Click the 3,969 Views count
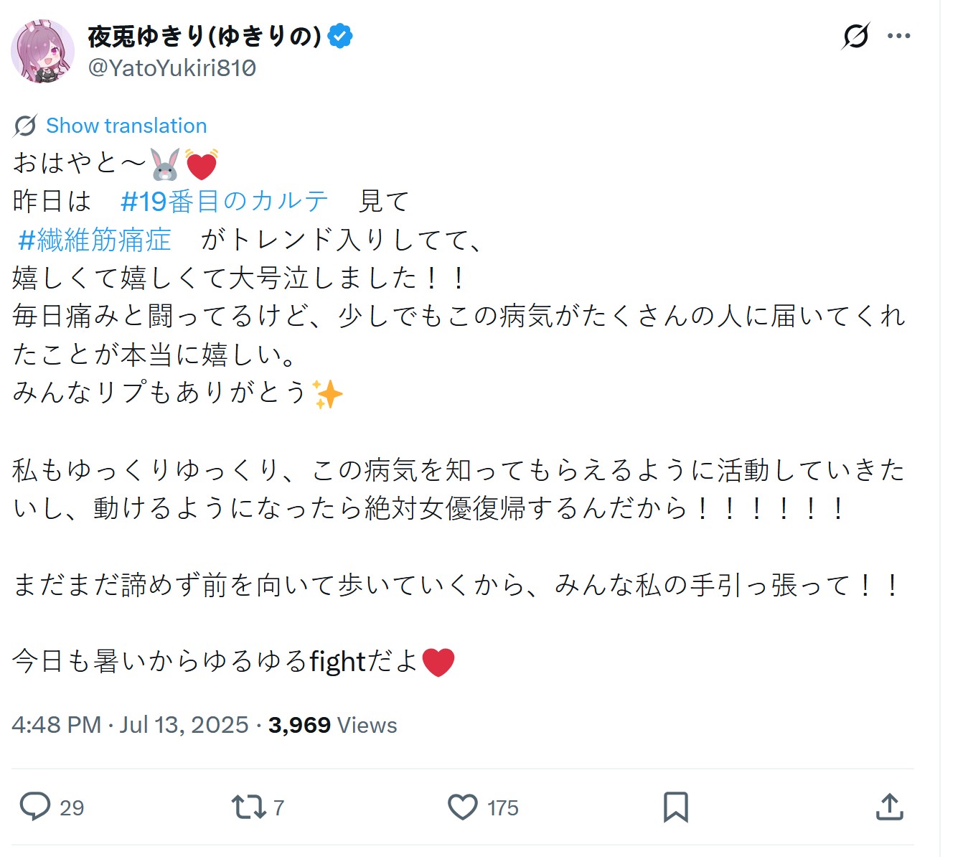963x857 pixels. pos(332,725)
